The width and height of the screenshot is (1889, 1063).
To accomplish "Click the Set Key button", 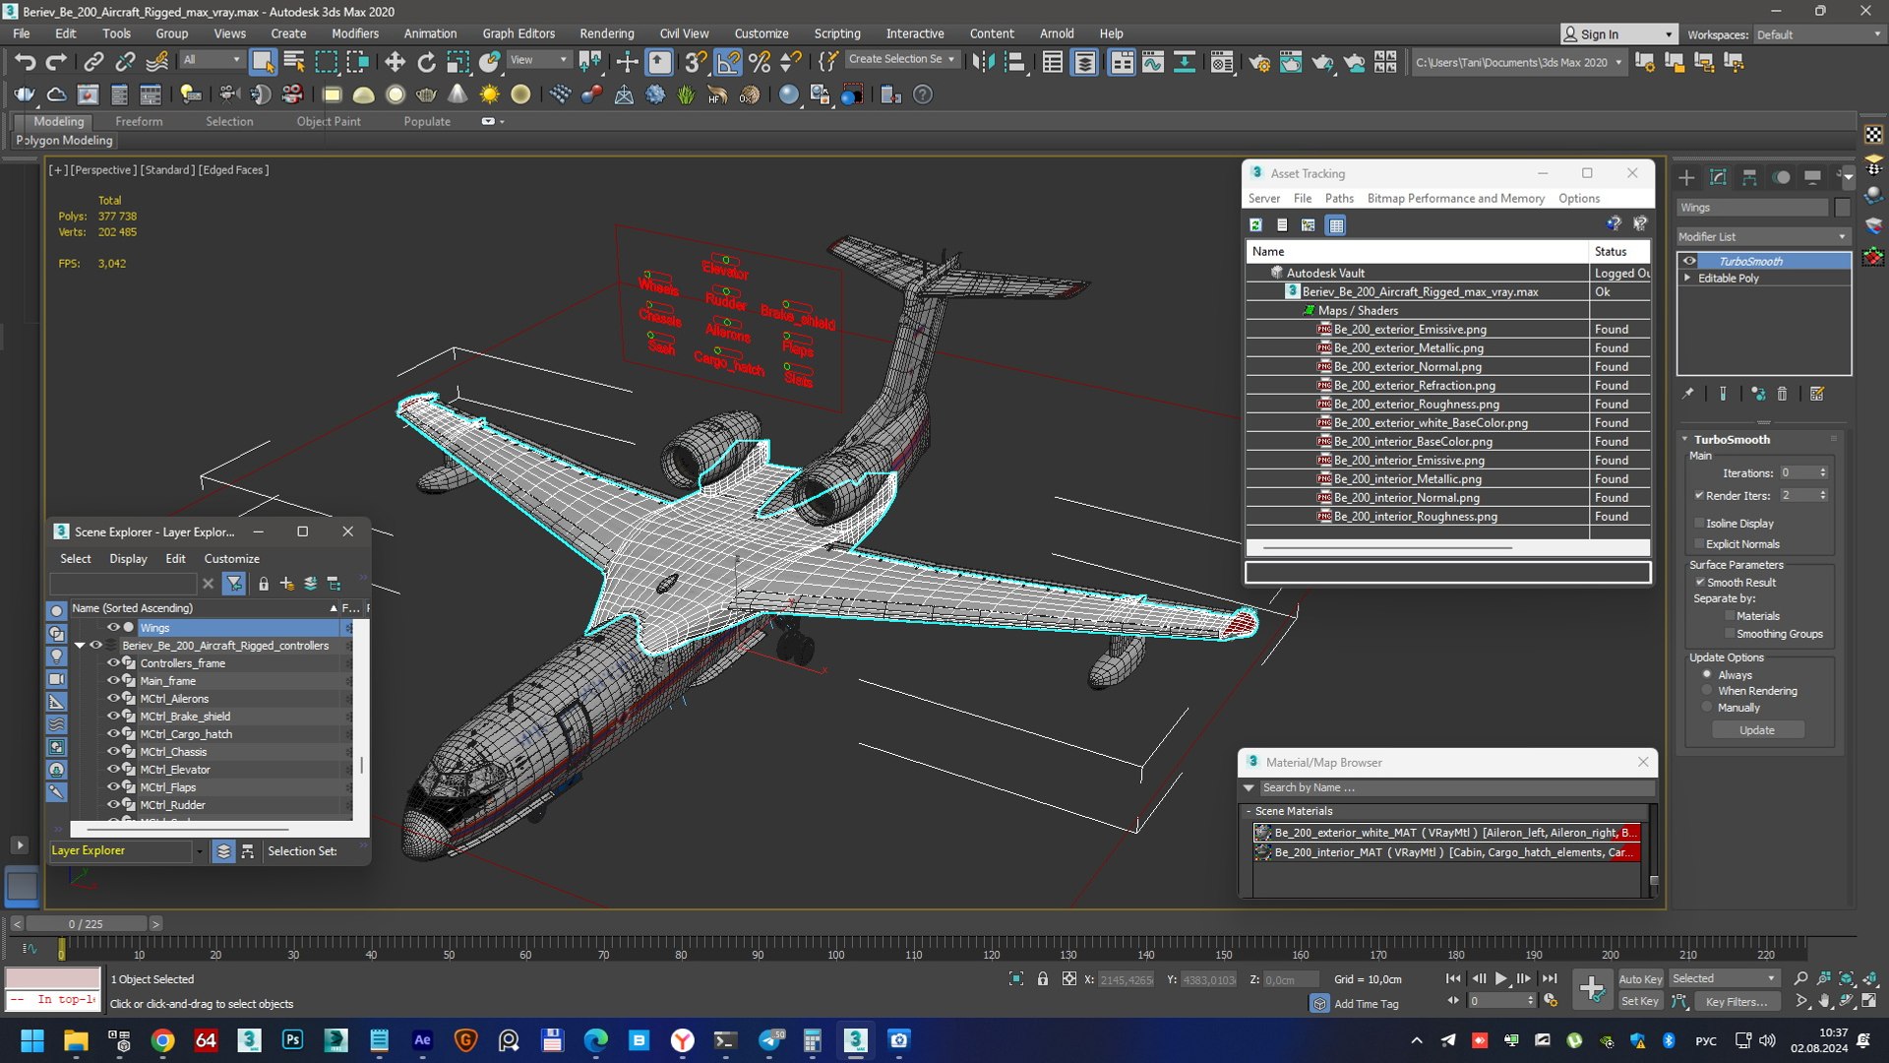I will [1640, 1001].
